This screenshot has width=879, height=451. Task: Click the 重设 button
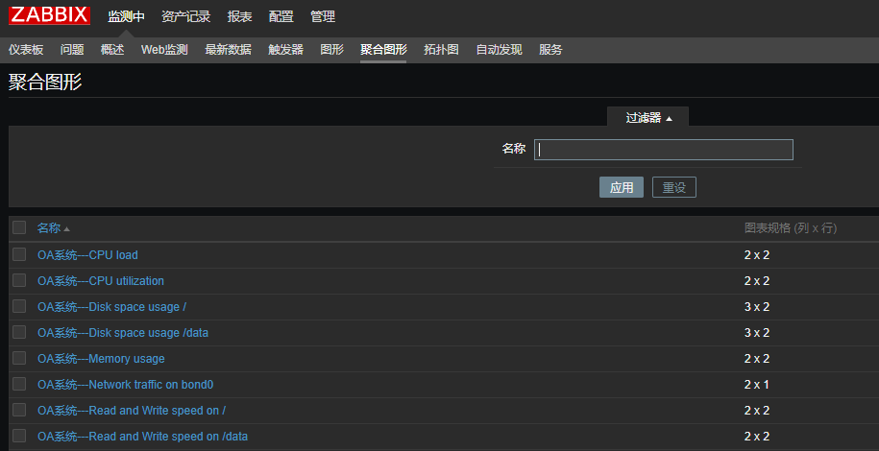[673, 188]
